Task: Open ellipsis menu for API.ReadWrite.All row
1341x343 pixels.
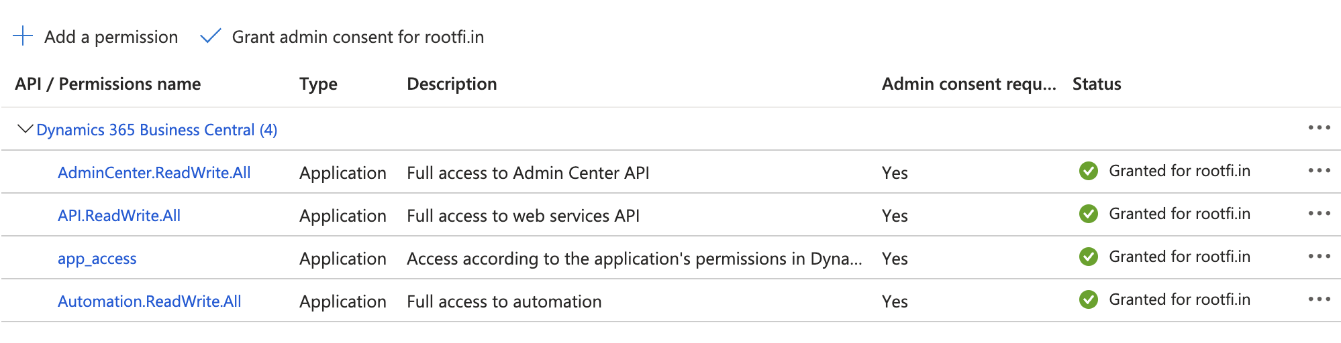Action: [x=1319, y=214]
